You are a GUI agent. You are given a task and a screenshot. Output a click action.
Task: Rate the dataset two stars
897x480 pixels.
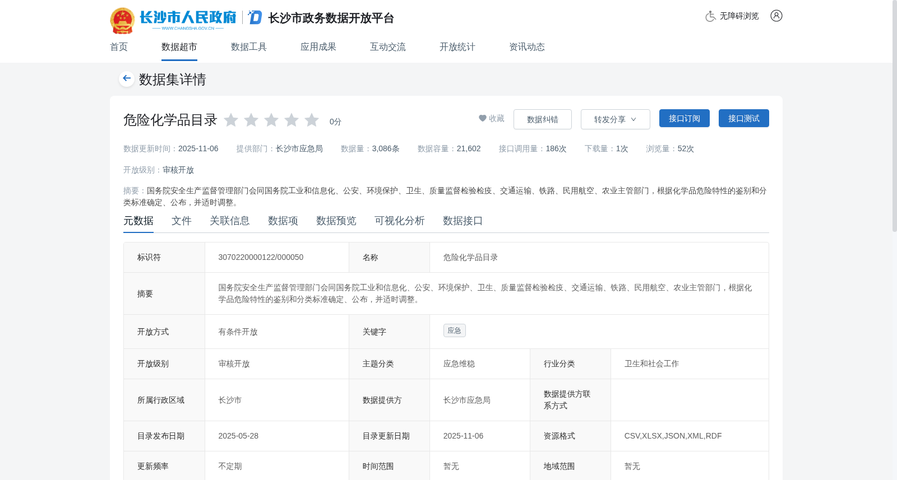(x=251, y=120)
